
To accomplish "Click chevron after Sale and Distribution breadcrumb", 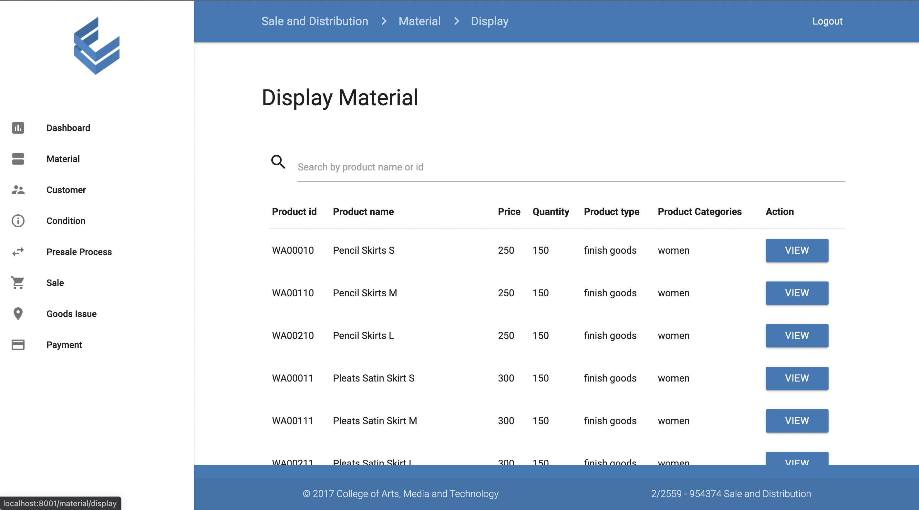I will [x=384, y=21].
